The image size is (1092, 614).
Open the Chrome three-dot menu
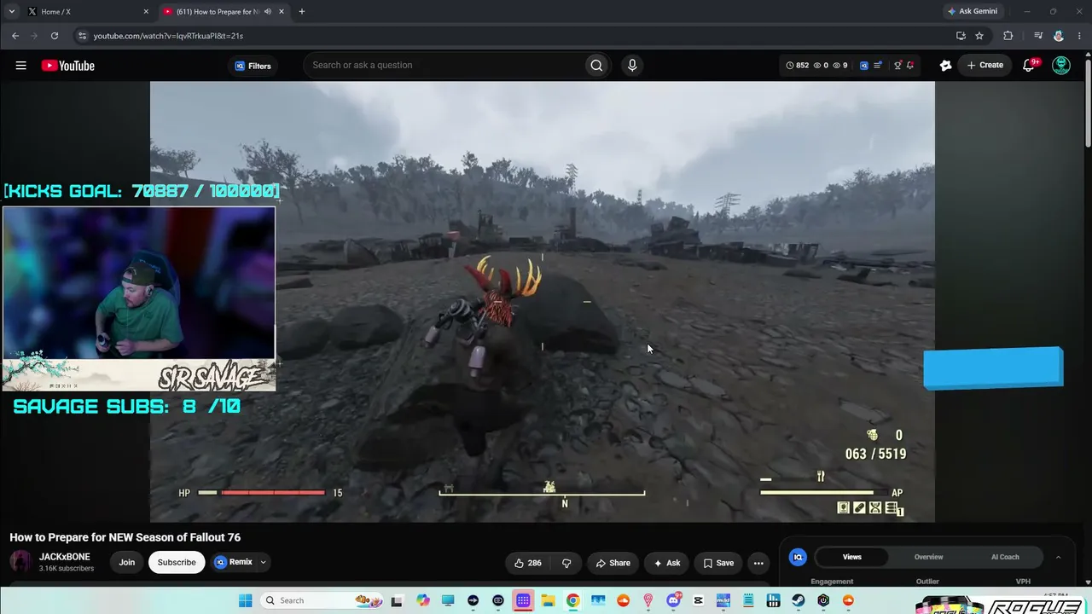(x=1078, y=36)
